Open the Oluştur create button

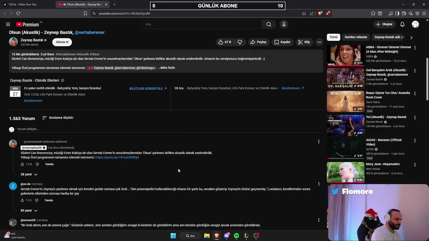[384, 24]
